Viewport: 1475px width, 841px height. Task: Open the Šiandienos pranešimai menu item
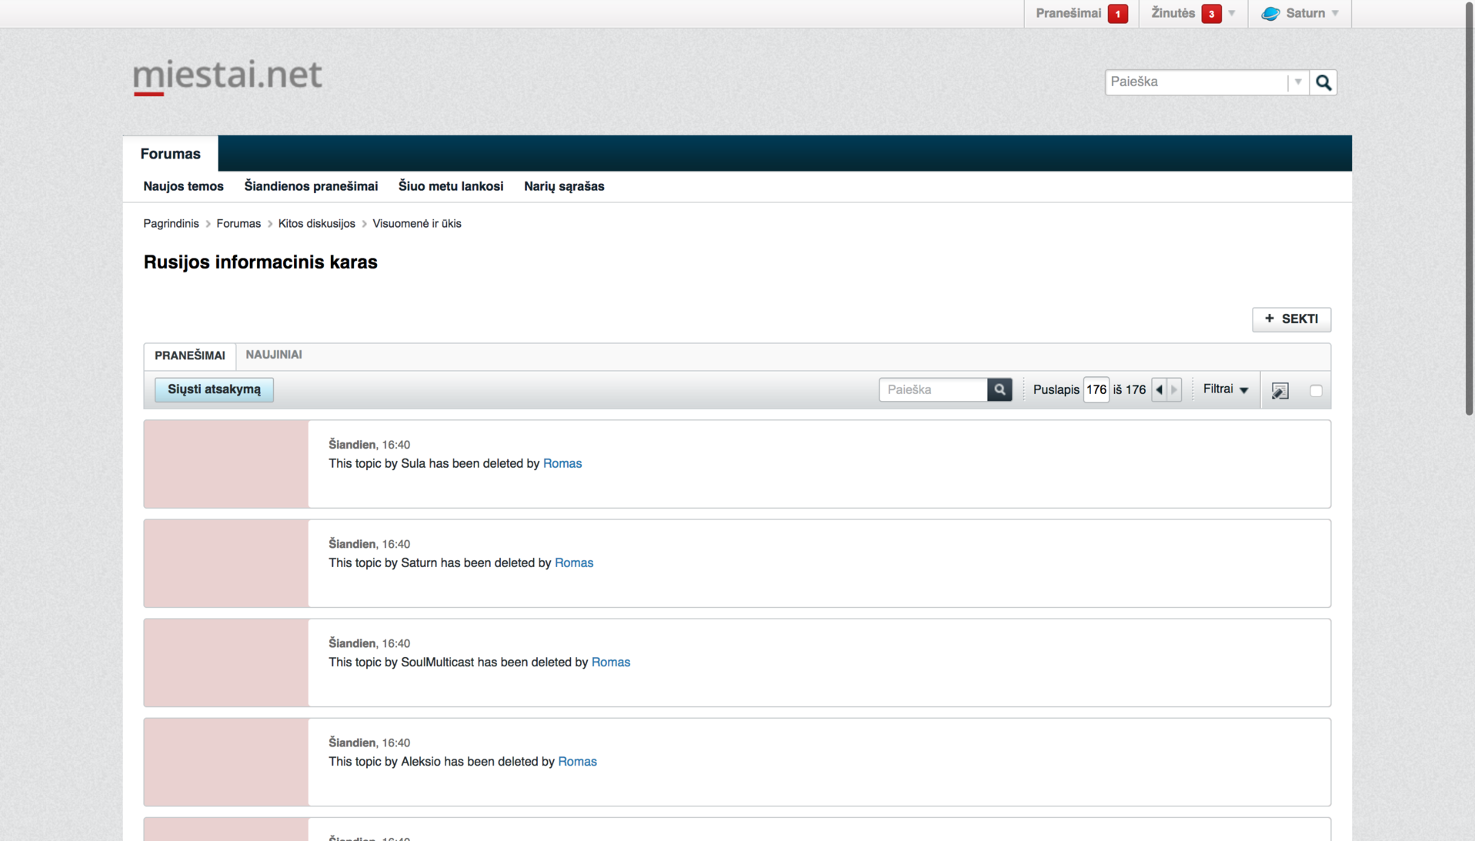pyautogui.click(x=311, y=186)
